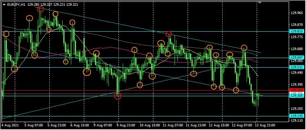Select the leftmost orange circle near 129.815 line

pyautogui.click(x=6, y=34)
